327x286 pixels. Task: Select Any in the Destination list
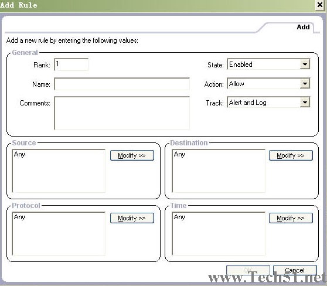pyautogui.click(x=179, y=154)
